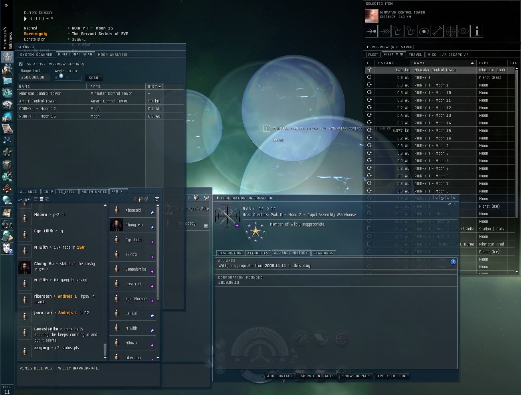Open the Journal book icon
Viewport: 521px width, 395px height.
click(7, 212)
